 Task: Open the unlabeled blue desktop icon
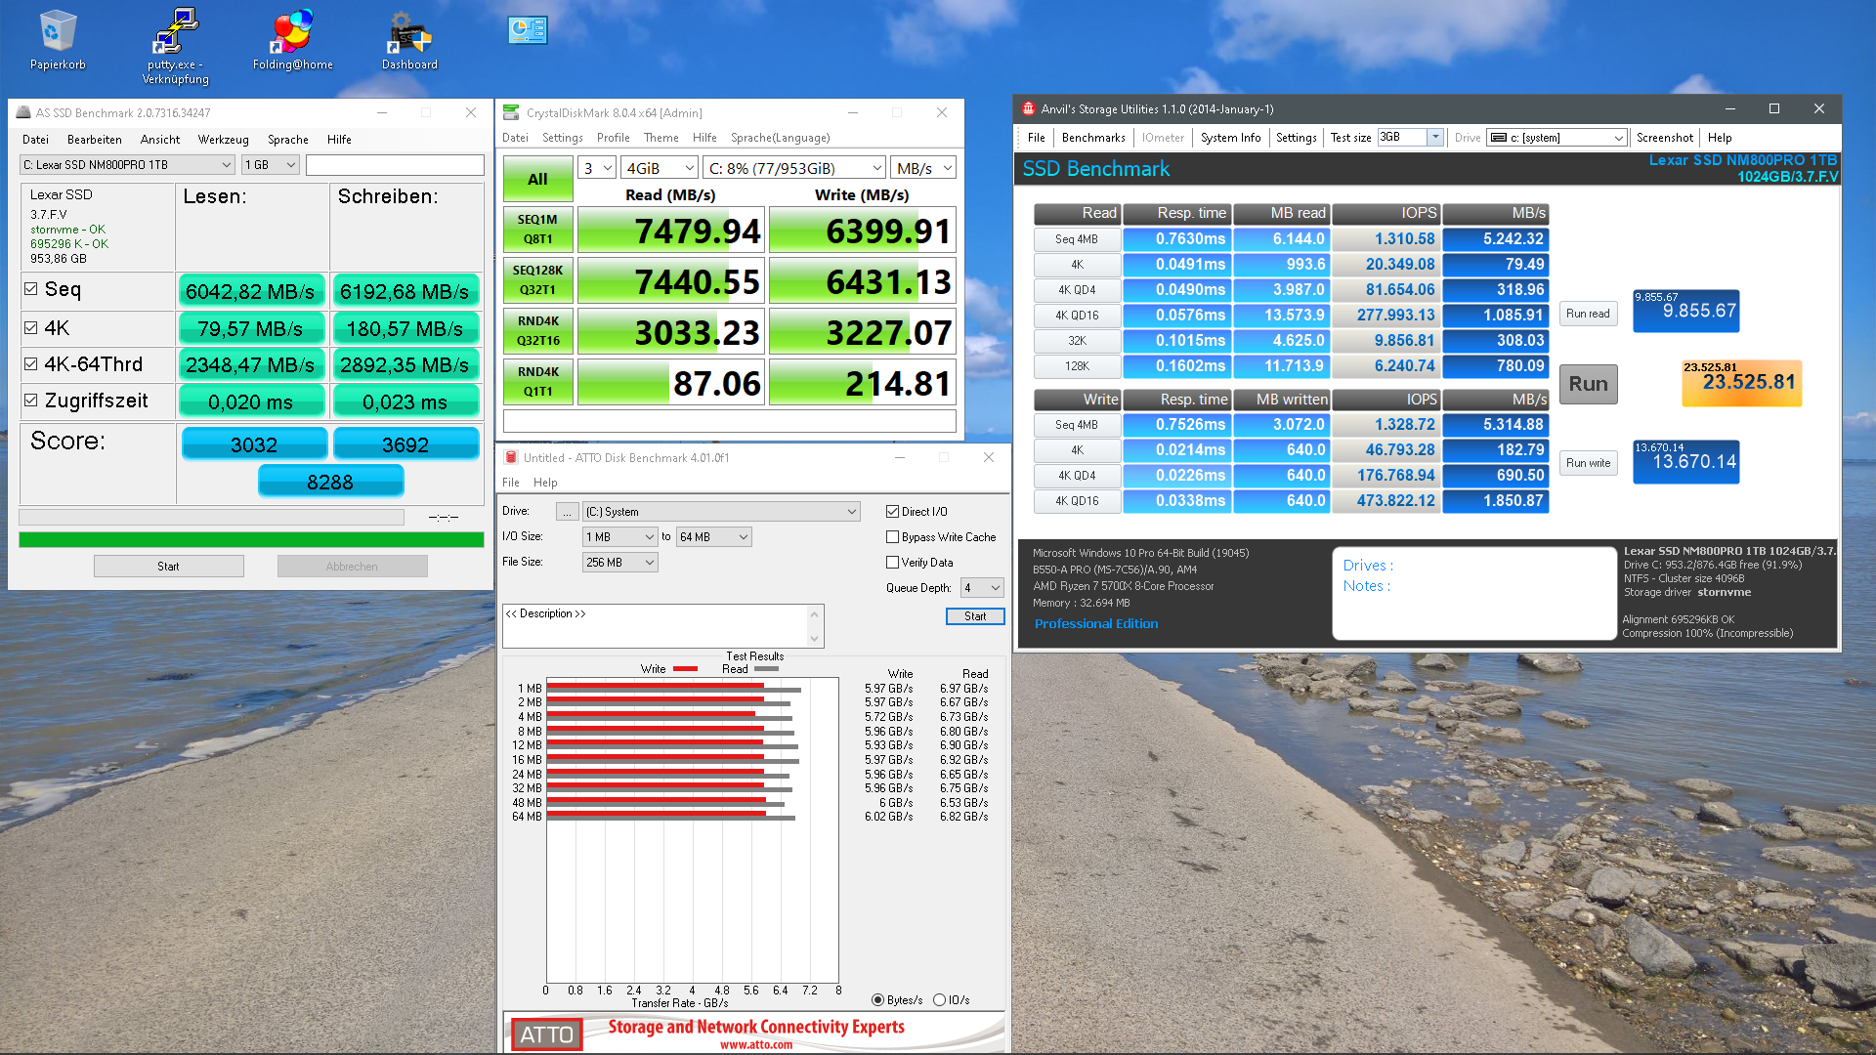[528, 30]
